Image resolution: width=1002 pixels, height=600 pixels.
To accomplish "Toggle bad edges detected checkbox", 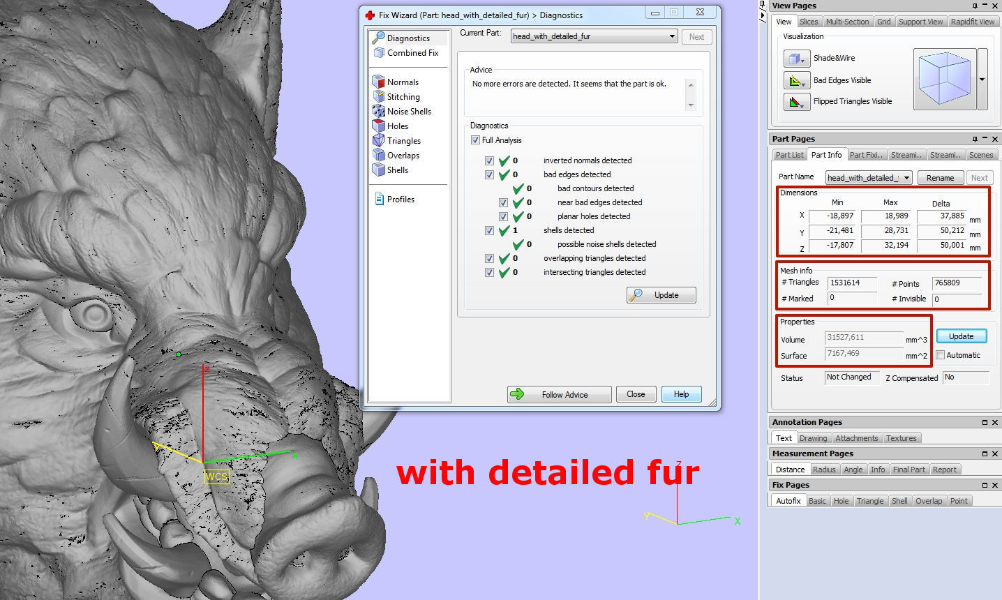I will [489, 174].
